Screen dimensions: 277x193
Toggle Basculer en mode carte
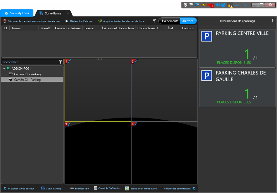[x=141, y=189]
